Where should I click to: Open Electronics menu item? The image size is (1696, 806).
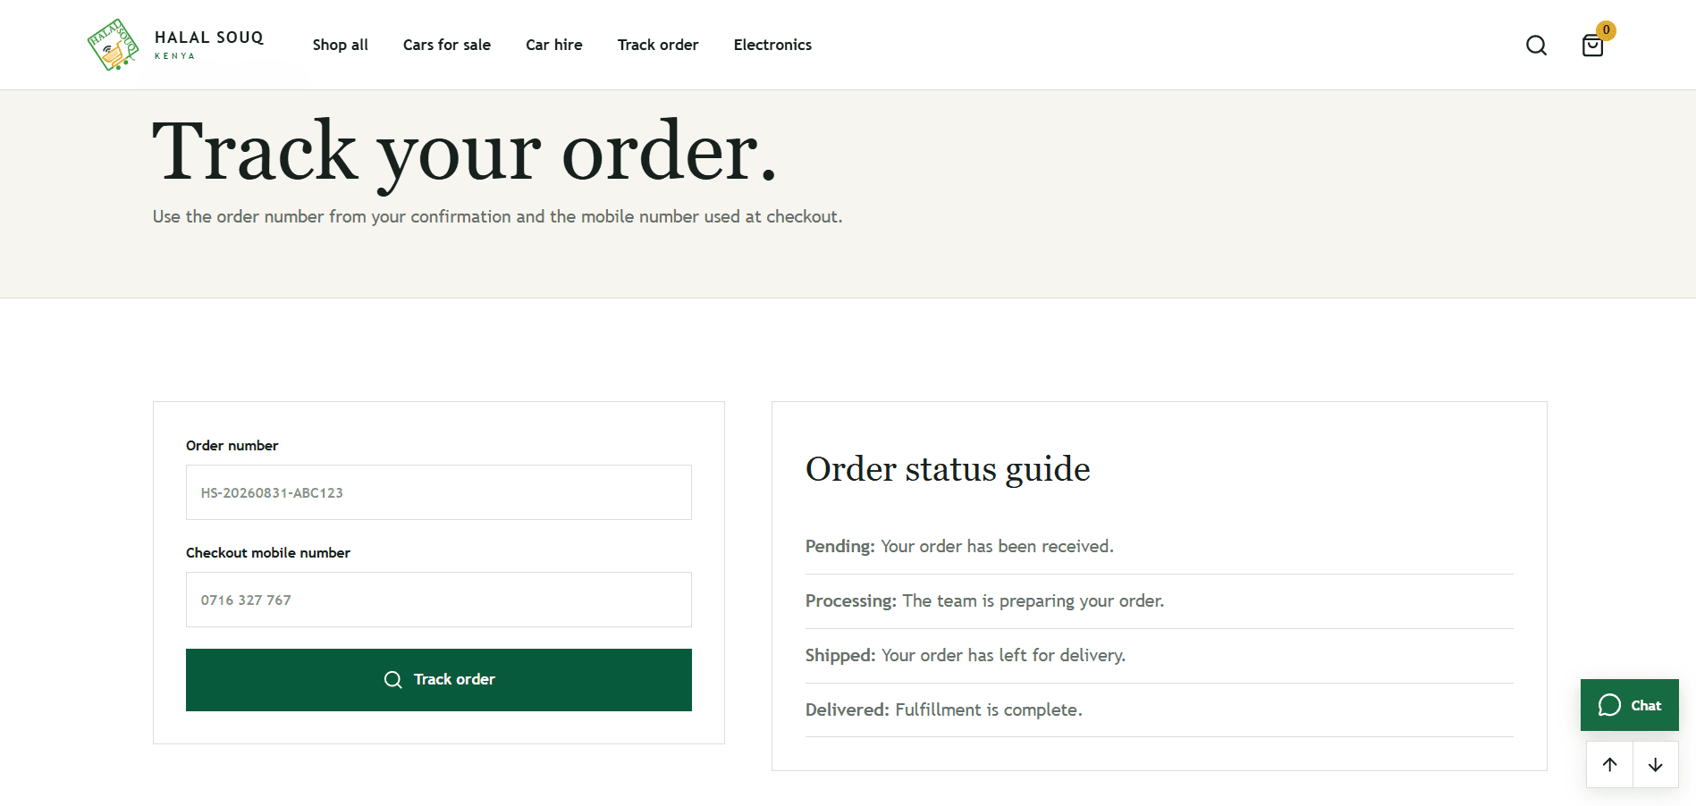(772, 45)
